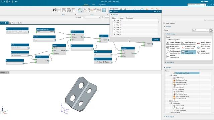
Task: Select the False radio option in Wrap node
Action: click(104, 62)
